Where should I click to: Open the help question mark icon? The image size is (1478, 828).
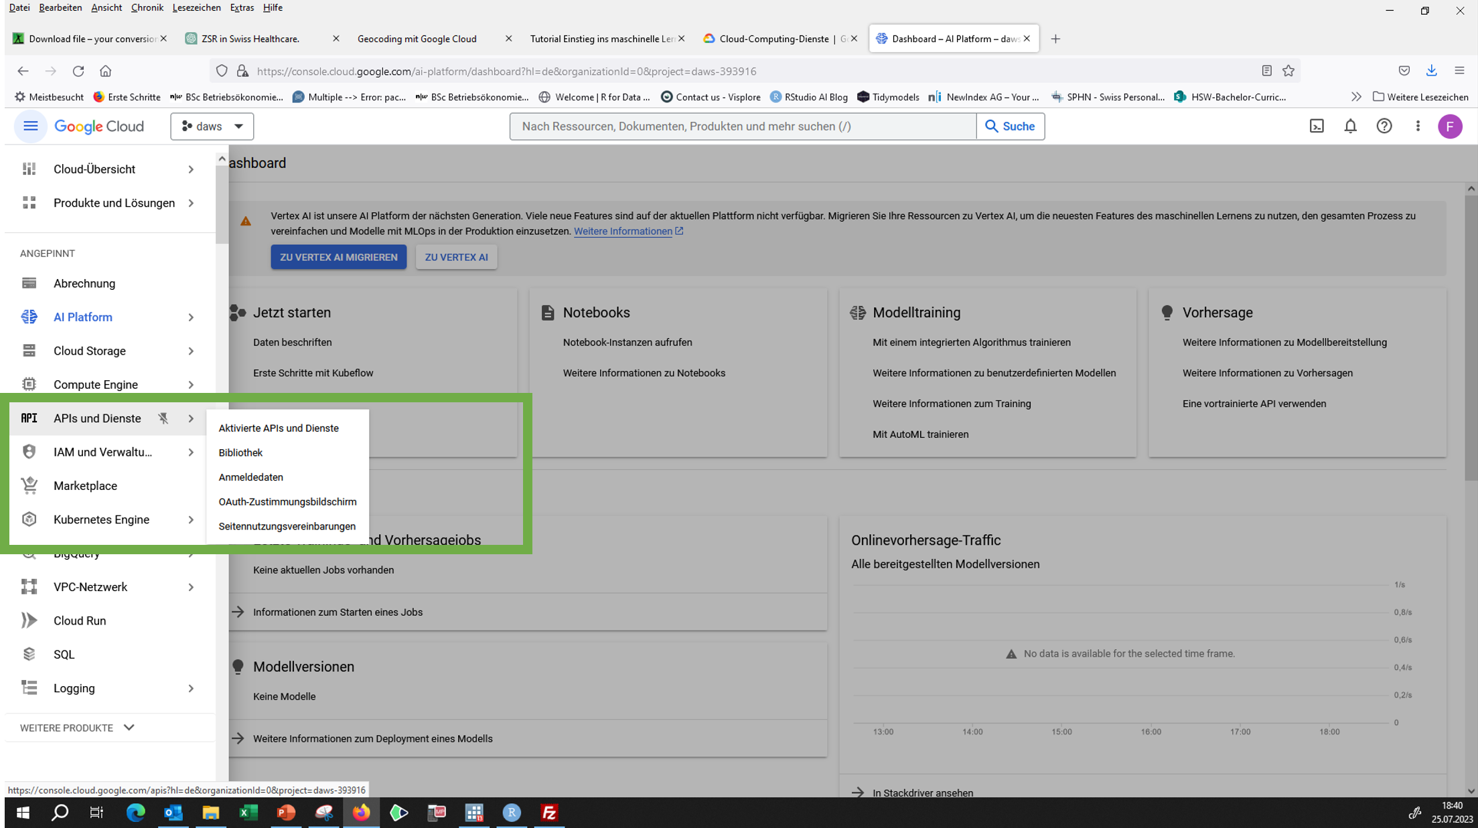(1384, 126)
